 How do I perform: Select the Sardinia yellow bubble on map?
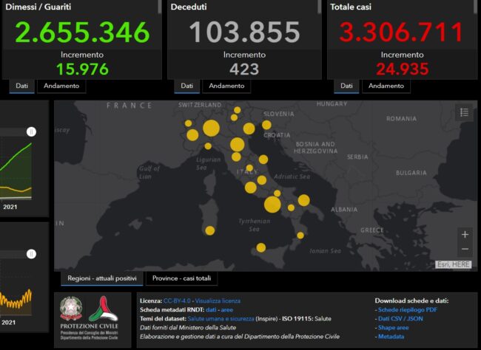(210, 230)
